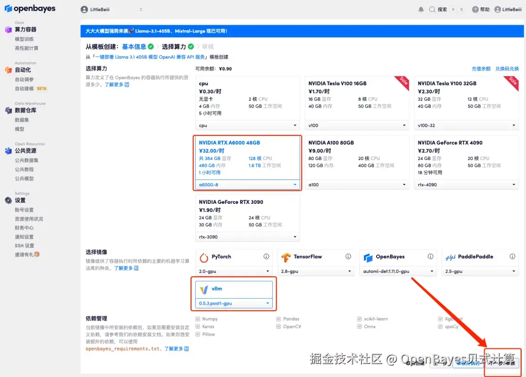Show OpenBayes image info icon
The width and height of the screenshot is (526, 377).
pyautogui.click(x=431, y=256)
